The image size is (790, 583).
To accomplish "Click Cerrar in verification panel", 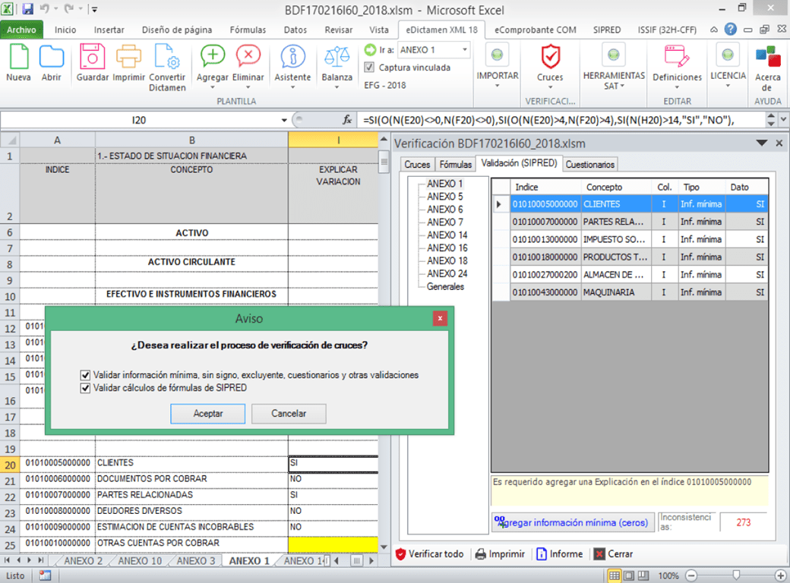I will point(613,554).
